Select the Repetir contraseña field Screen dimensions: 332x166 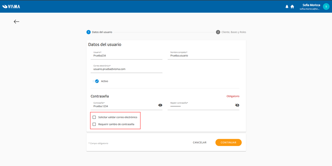tap(200, 106)
